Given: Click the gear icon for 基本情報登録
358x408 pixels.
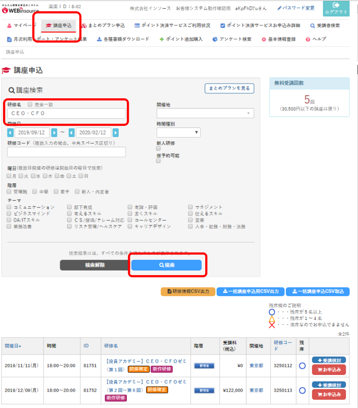Looking at the screenshot, I should [x=264, y=39].
